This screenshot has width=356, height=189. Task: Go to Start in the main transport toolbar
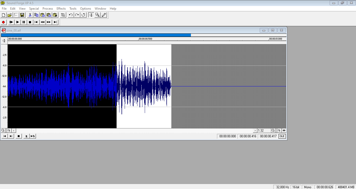click(36, 22)
